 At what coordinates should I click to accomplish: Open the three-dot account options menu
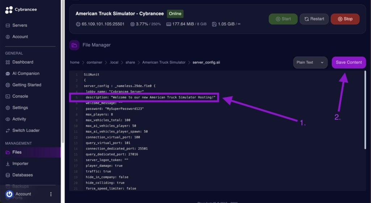tap(51, 194)
